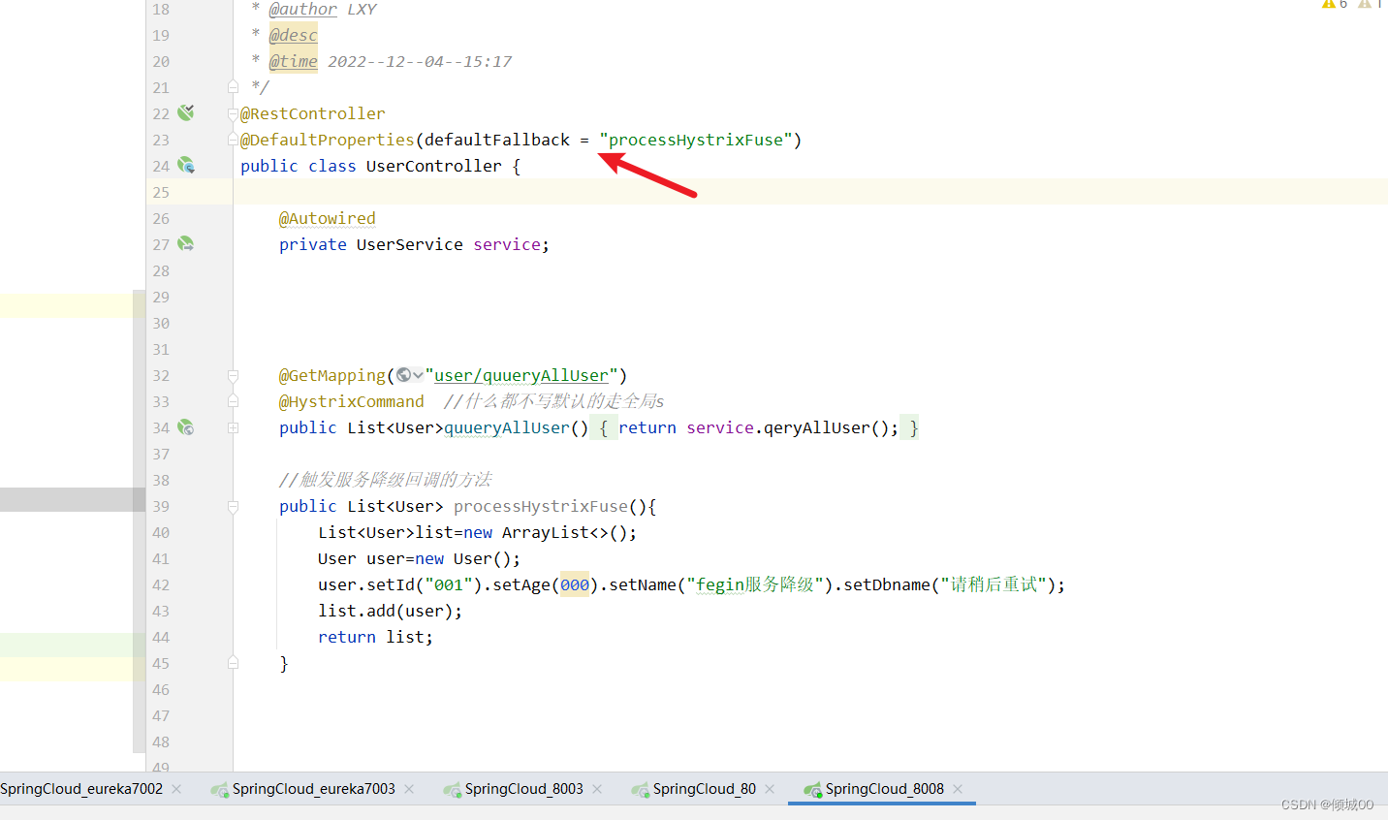The height and width of the screenshot is (820, 1388).
Task: Open the chevron dropdown next to the GetMapping globe
Action: [x=418, y=375]
